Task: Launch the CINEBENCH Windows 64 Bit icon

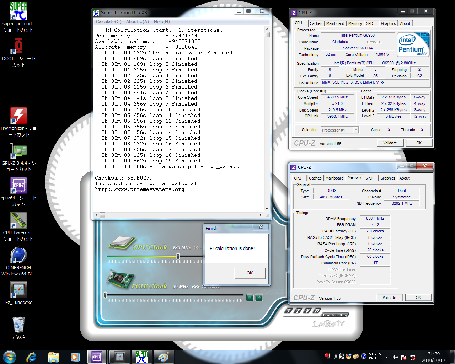Action: [18, 255]
